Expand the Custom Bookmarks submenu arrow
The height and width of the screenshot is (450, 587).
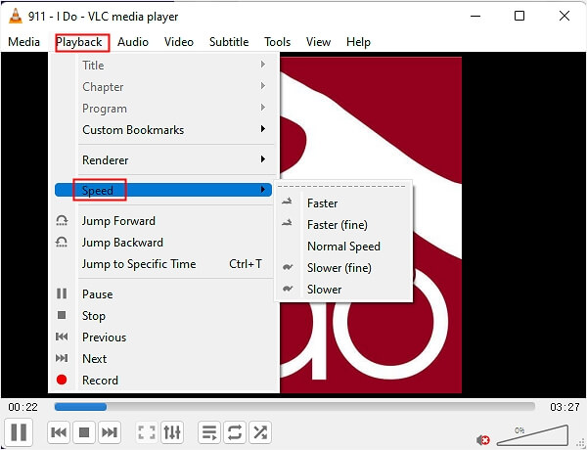[263, 129]
